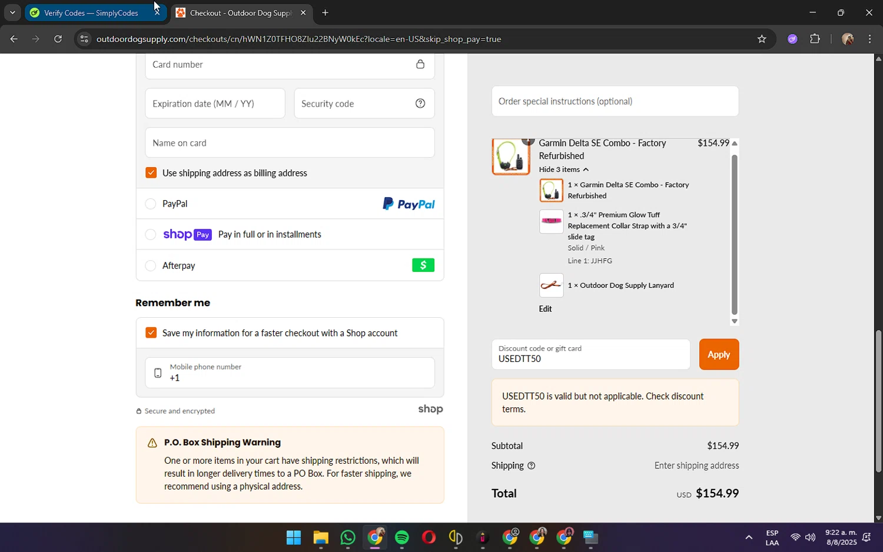Show hidden system tray icons chevron
The image size is (883, 552).
tap(749, 537)
